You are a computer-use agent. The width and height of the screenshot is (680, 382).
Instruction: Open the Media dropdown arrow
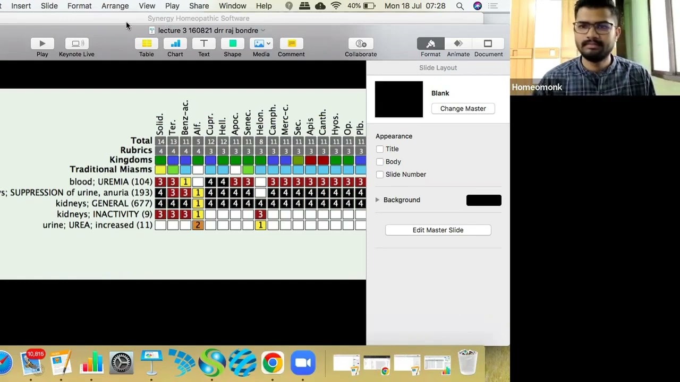[268, 44]
